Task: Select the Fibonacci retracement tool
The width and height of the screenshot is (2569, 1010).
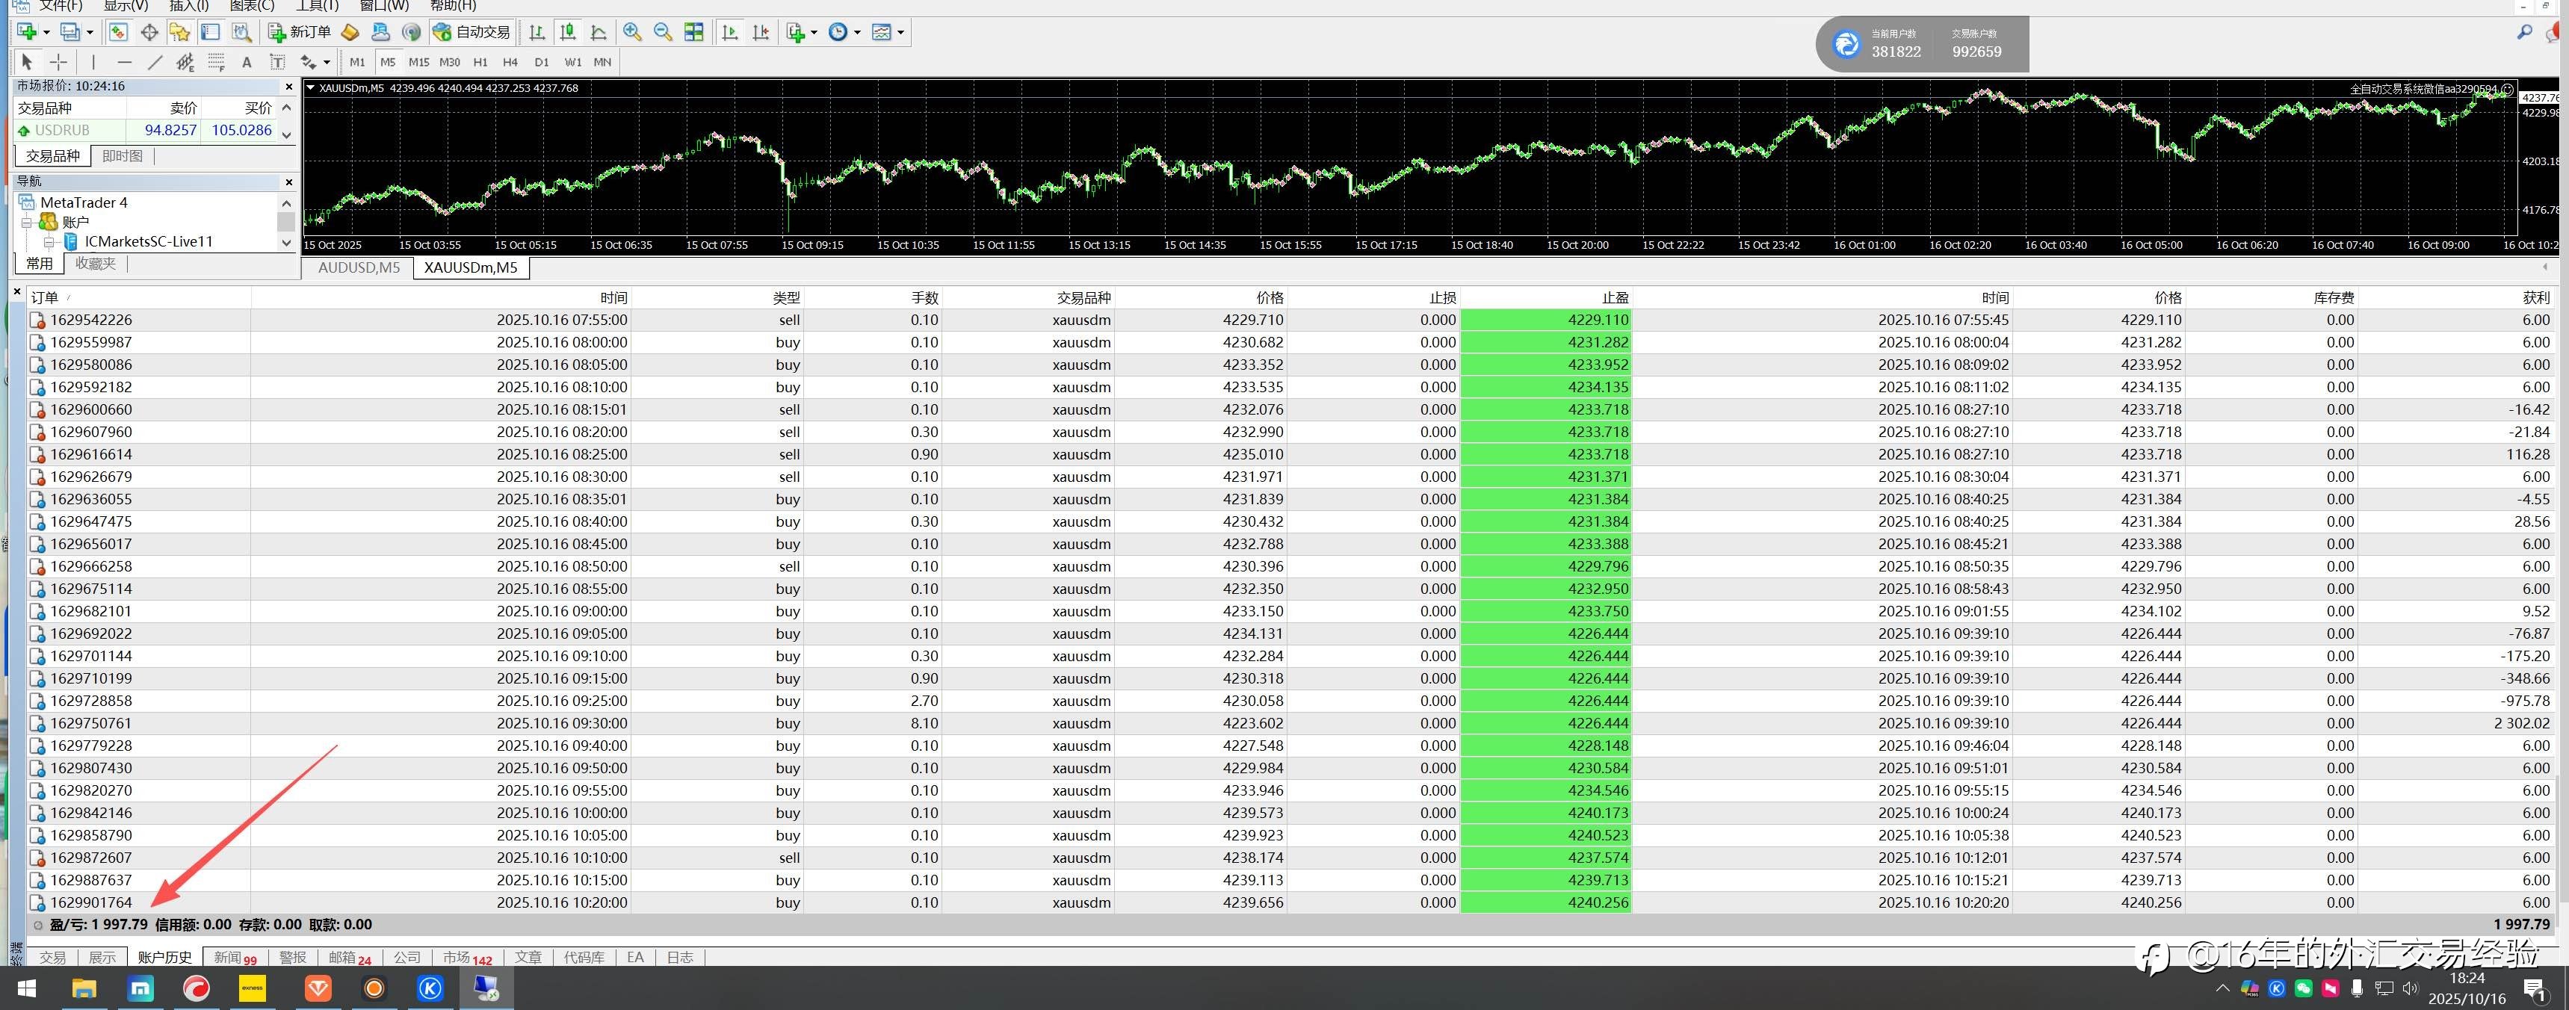Action: tap(217, 62)
